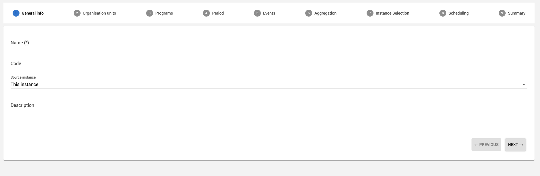Click the step 1 General info circle

pos(16,13)
